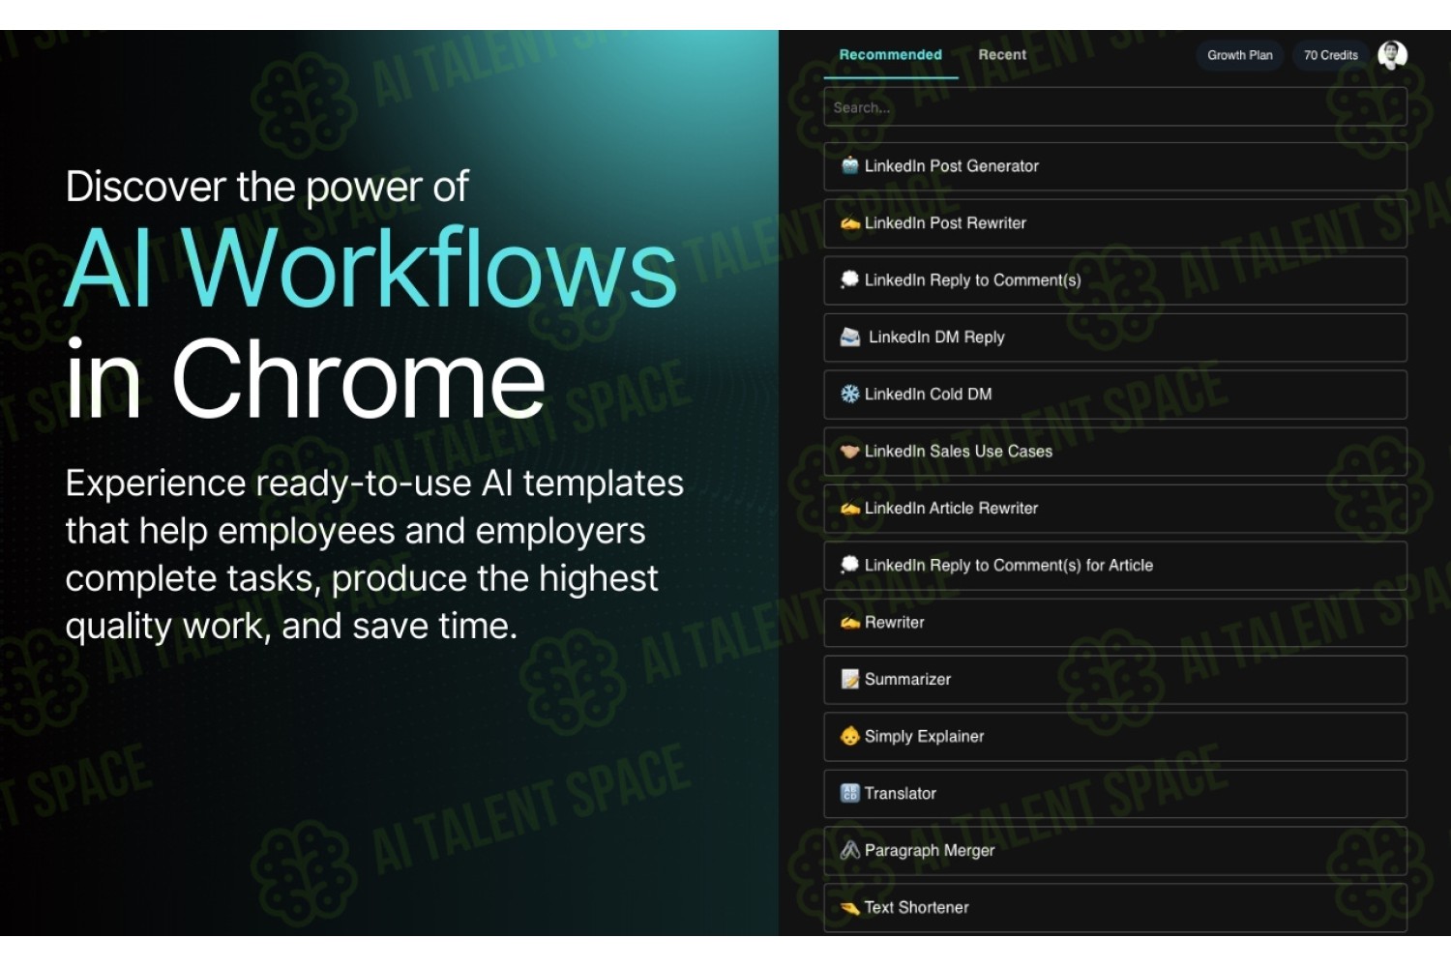Click the envelope icon beside LinkedIn DM Reply

point(849,337)
